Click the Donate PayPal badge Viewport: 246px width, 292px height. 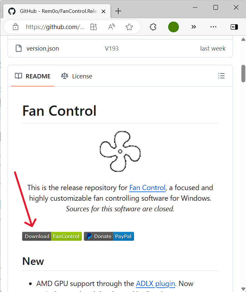(109, 236)
